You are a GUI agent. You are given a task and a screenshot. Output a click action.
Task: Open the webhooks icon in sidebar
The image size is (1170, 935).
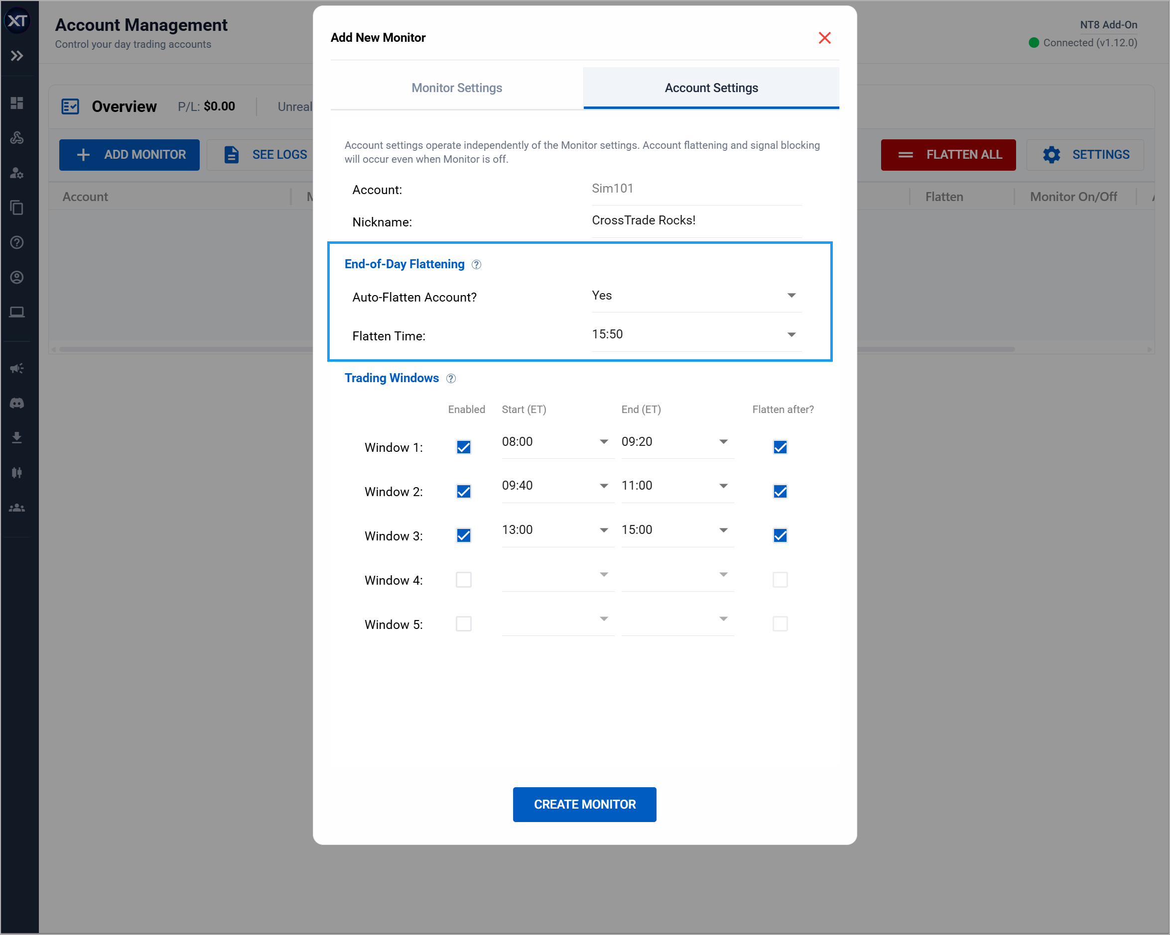pyautogui.click(x=17, y=138)
